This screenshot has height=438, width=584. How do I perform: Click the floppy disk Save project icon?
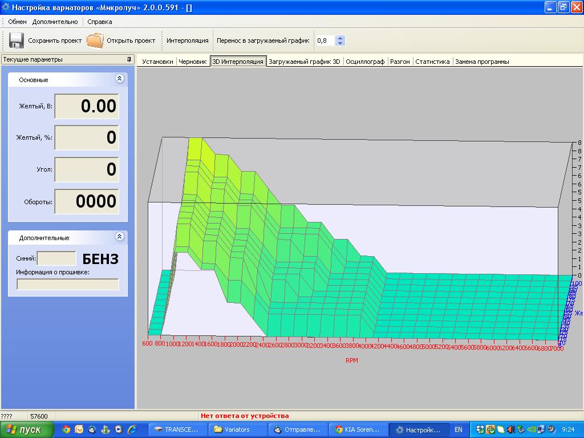[x=16, y=40]
